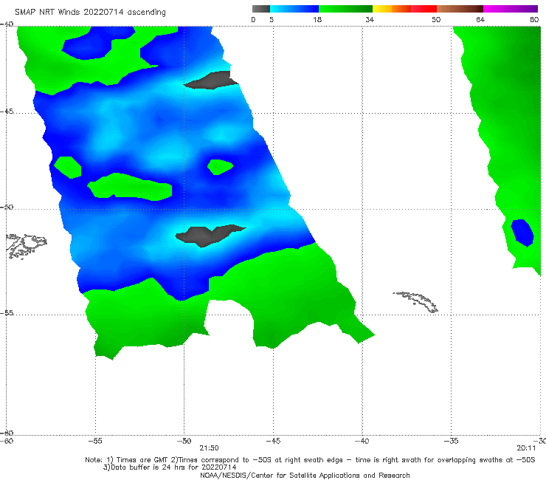
Task: Click the upper gray low-wind patch
Action: point(211,80)
